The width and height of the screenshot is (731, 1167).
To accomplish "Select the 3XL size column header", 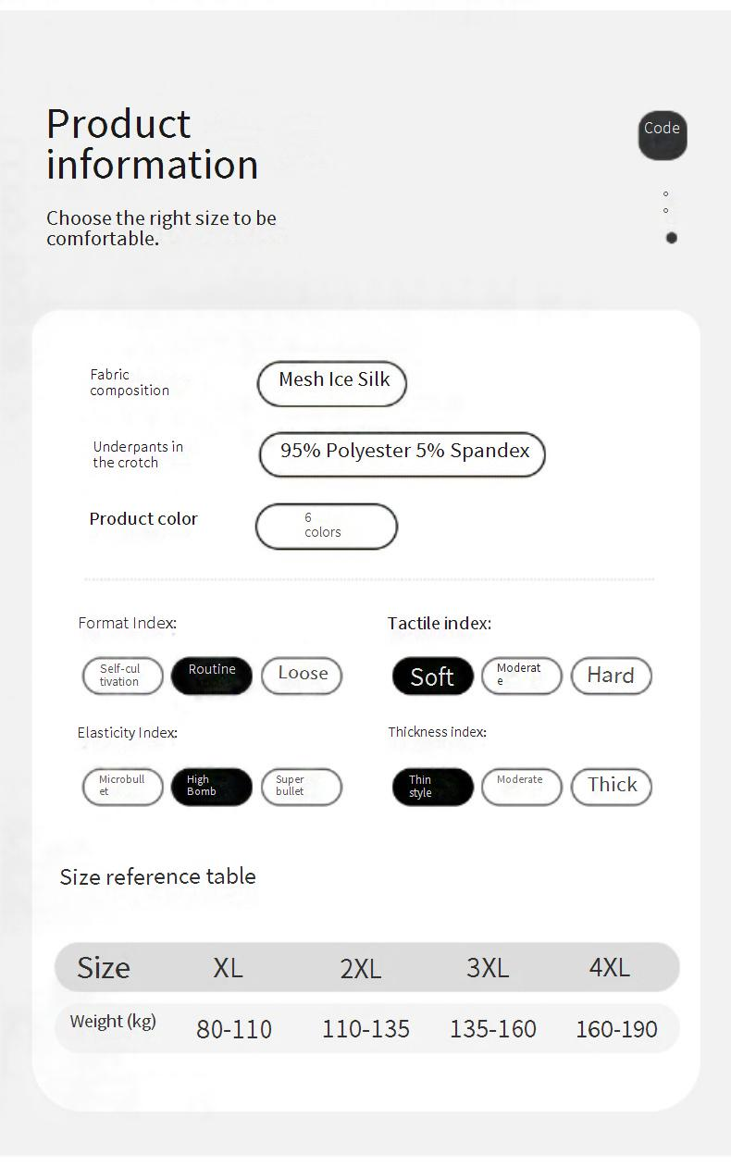I will (488, 968).
